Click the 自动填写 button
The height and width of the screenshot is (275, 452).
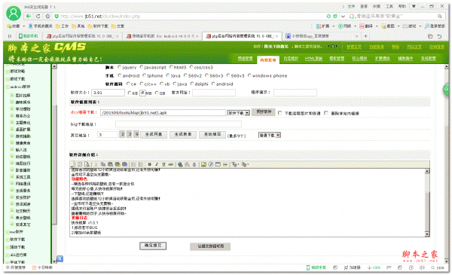pos(212,135)
